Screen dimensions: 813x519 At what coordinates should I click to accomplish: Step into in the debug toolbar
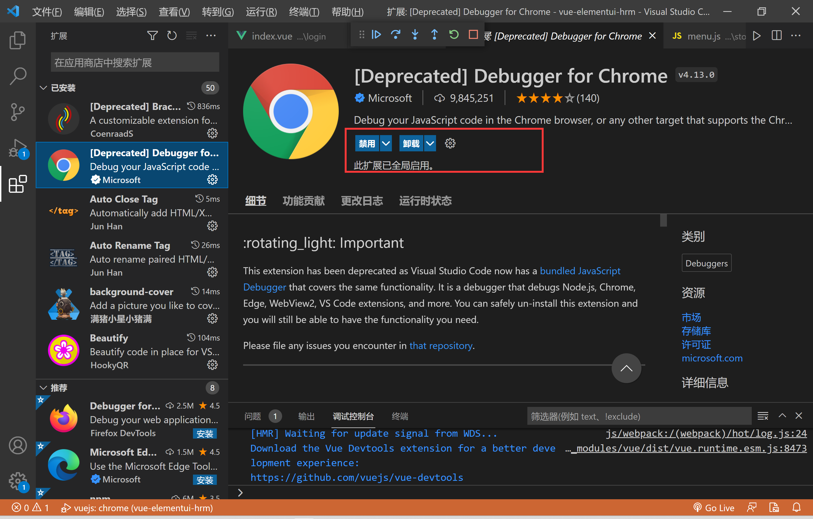click(415, 34)
